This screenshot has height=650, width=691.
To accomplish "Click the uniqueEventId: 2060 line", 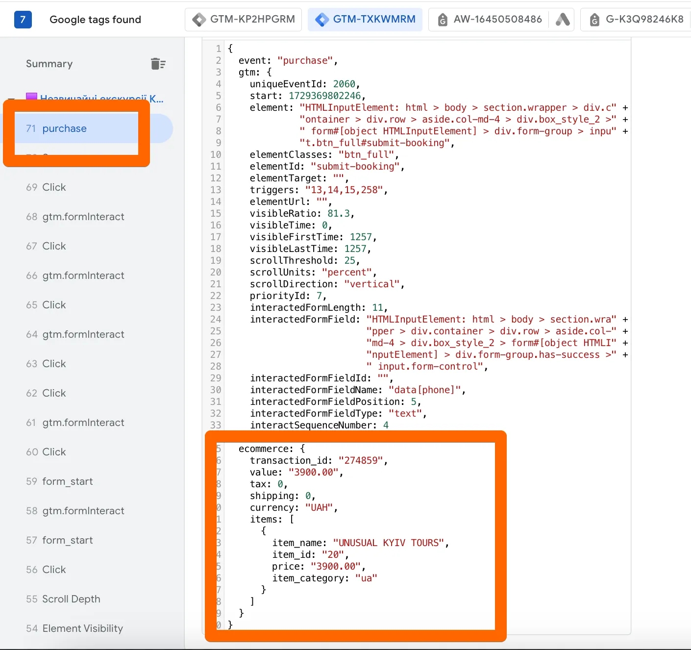I will coord(305,84).
